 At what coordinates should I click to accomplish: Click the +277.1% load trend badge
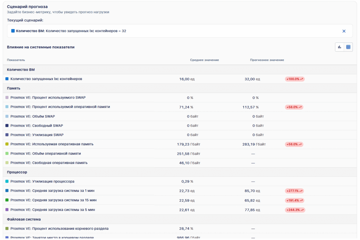(295, 191)
